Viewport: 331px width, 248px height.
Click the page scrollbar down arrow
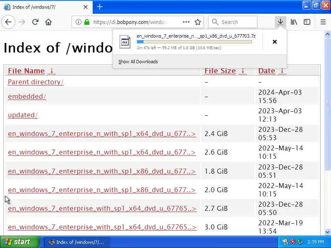(327, 232)
